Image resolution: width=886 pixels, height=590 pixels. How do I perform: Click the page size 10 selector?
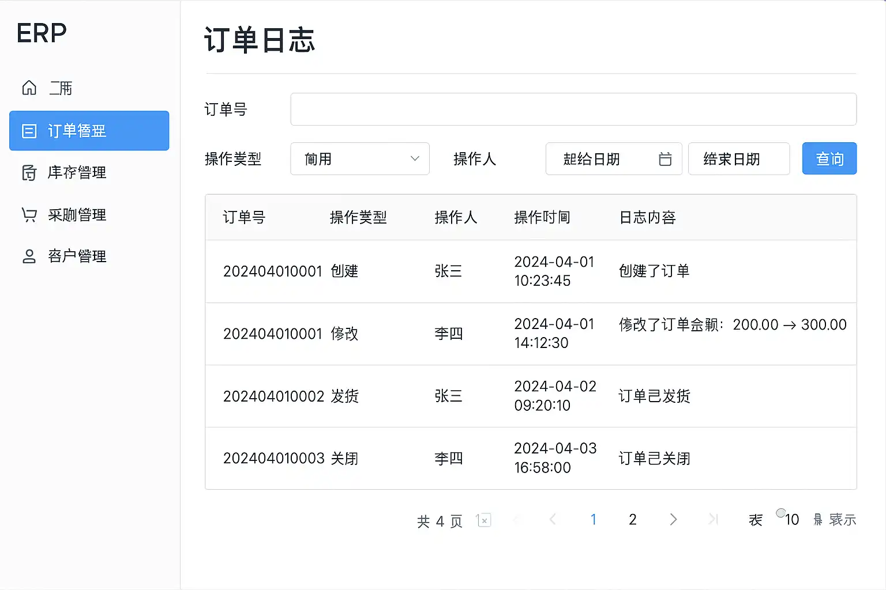[791, 520]
